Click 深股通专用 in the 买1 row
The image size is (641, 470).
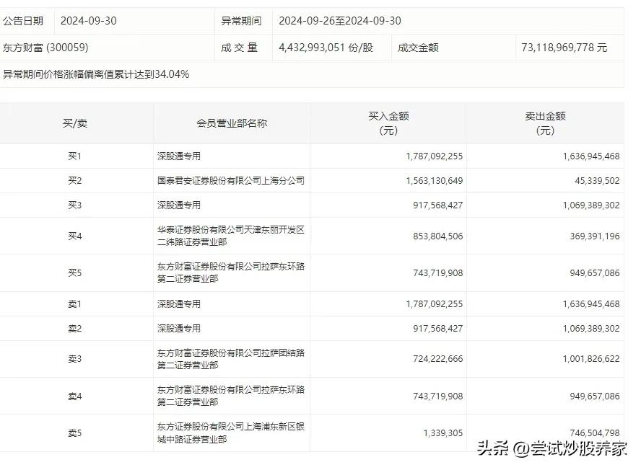[x=179, y=156]
